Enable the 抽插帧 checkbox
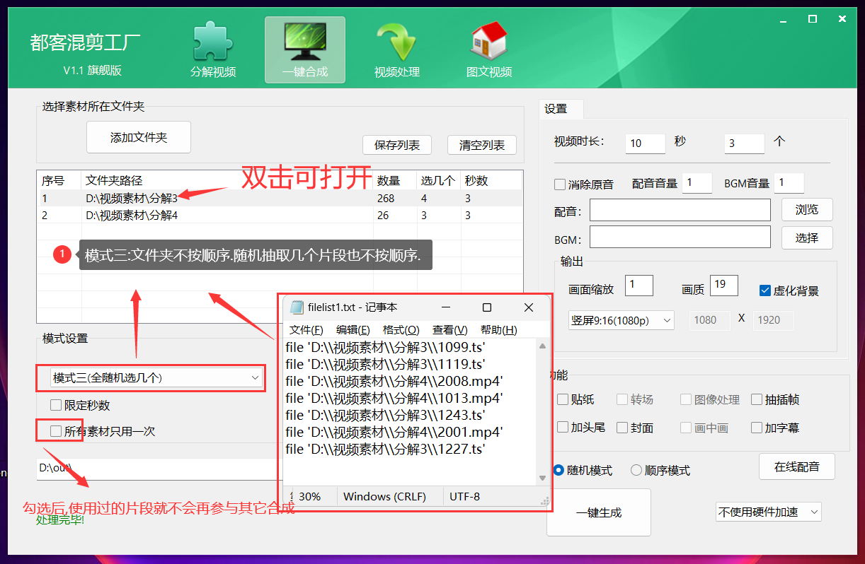 point(757,399)
